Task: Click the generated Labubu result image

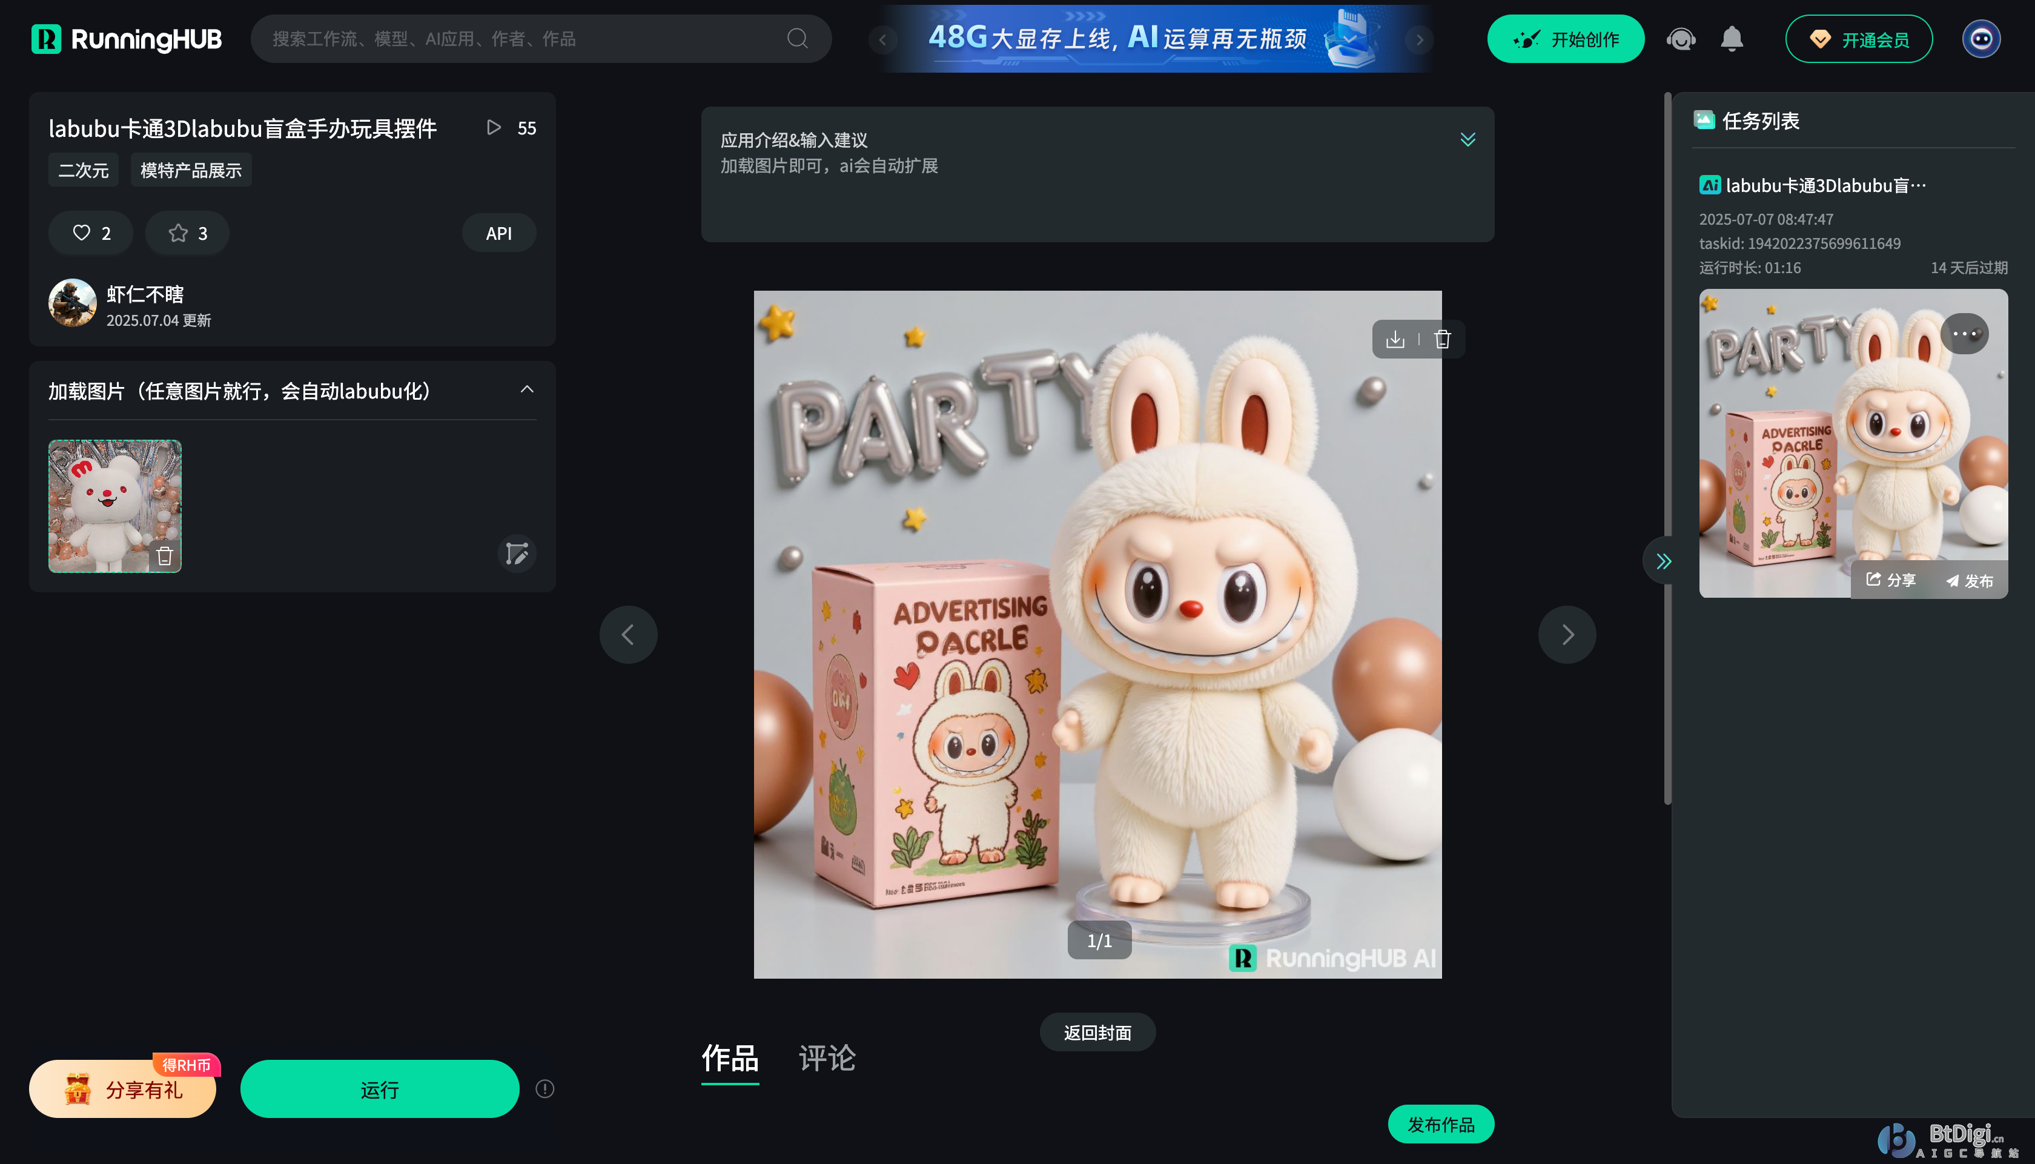Action: click(1097, 634)
